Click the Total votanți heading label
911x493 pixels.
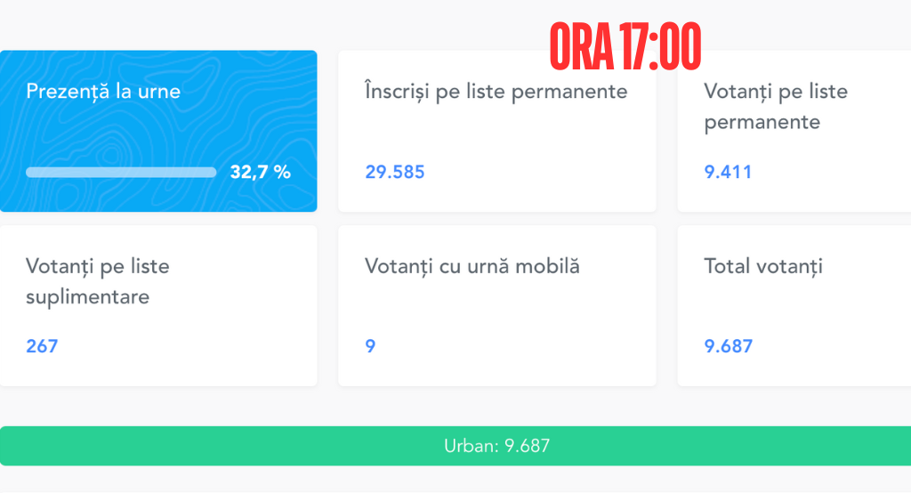[763, 267]
